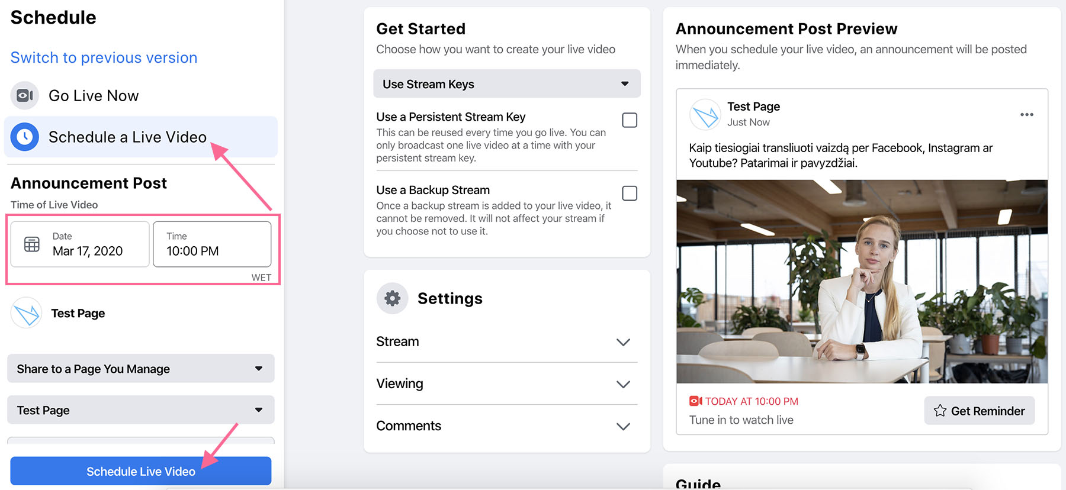Click the Test Page logo in left sidebar
1066x490 pixels.
(x=26, y=313)
